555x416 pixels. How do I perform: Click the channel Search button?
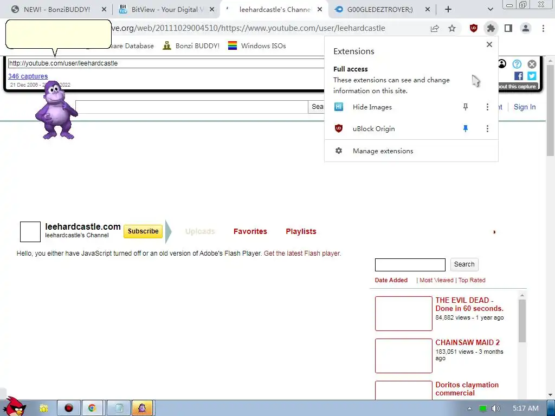tap(464, 264)
